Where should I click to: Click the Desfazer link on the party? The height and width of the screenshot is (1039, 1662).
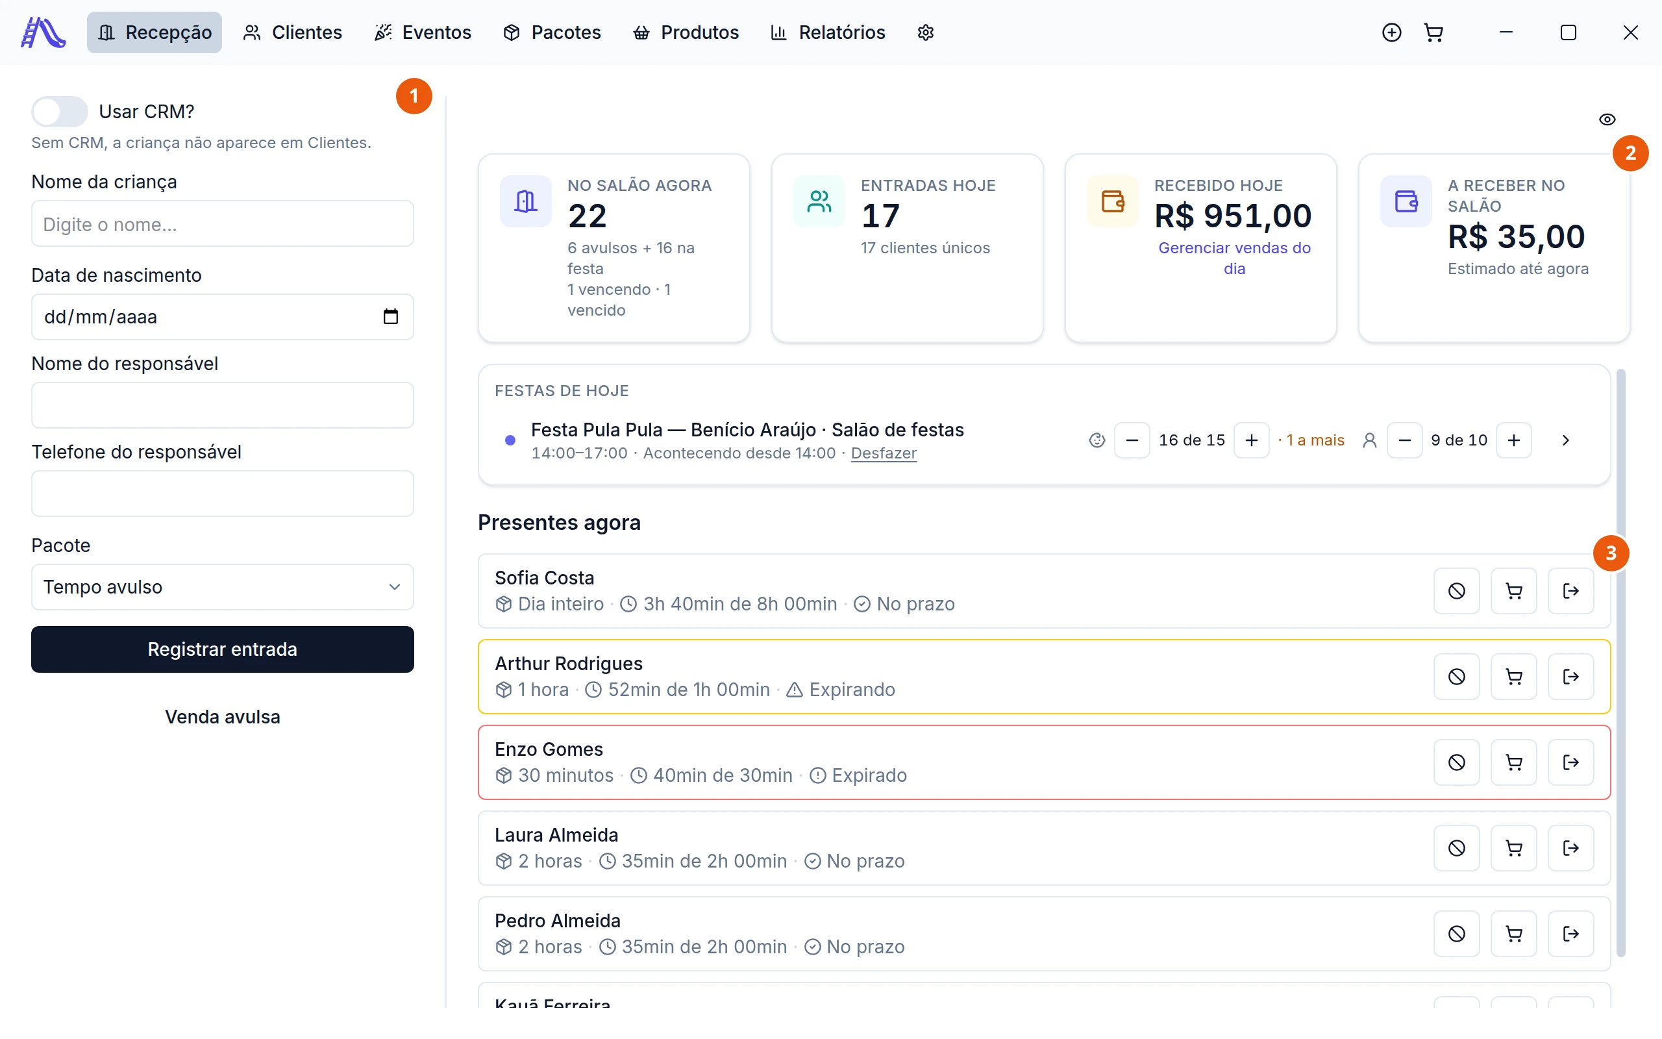pyautogui.click(x=883, y=453)
